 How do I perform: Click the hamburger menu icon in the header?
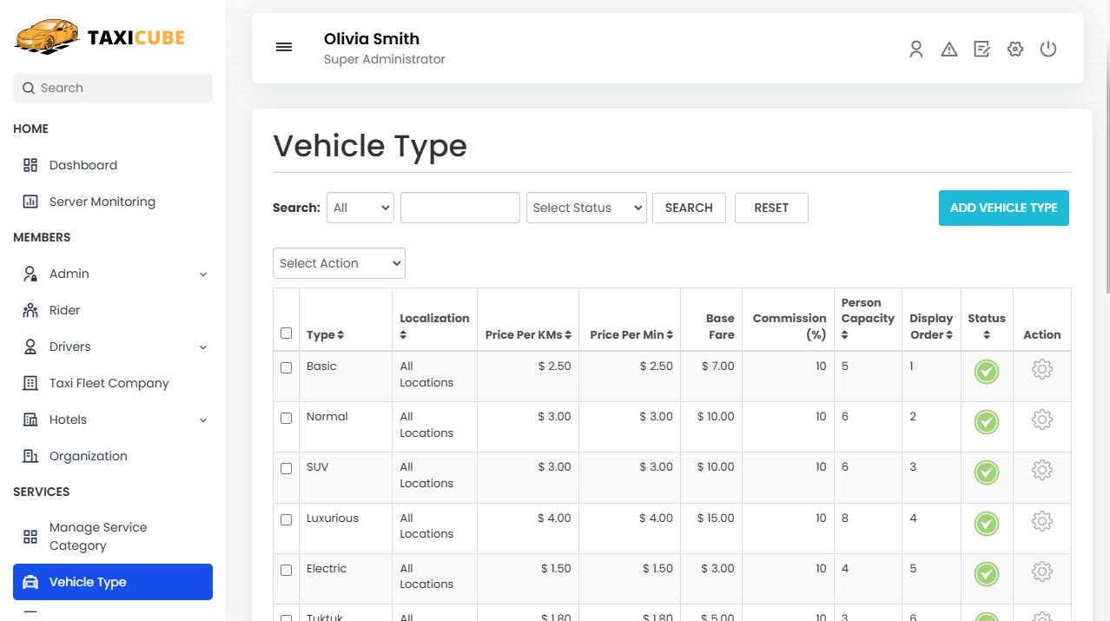click(x=284, y=47)
